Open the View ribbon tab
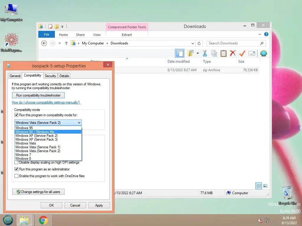This screenshot has width=302, height=226. point(97,35)
